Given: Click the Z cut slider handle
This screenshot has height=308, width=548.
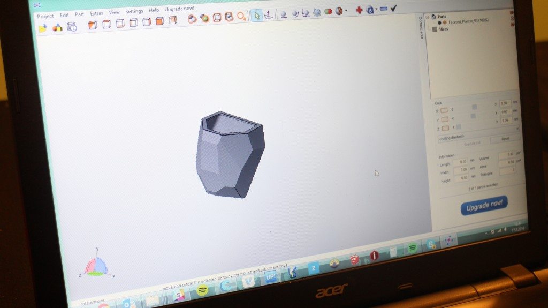Looking at the screenshot, I should pos(459,127).
